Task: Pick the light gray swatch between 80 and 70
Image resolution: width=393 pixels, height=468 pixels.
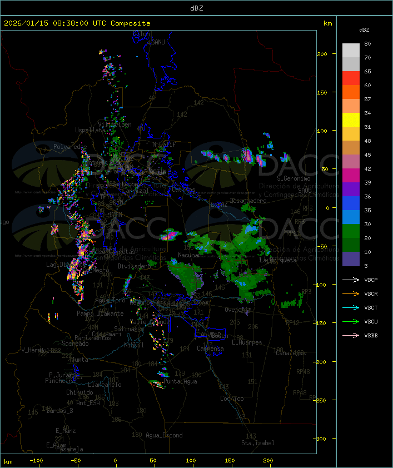Action: click(351, 50)
